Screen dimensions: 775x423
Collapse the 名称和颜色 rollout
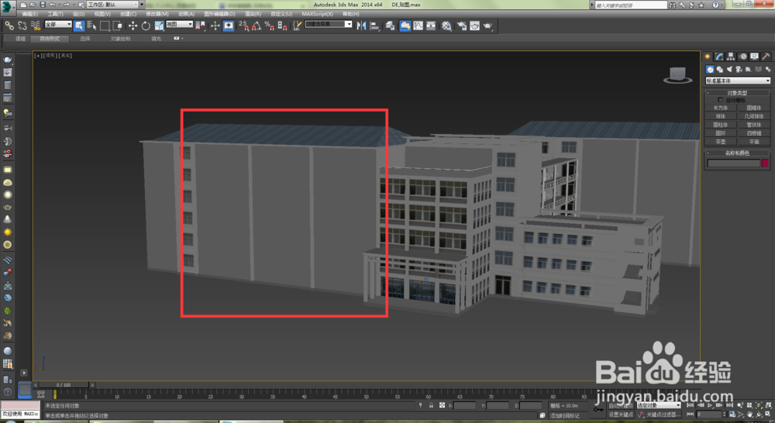(737, 153)
